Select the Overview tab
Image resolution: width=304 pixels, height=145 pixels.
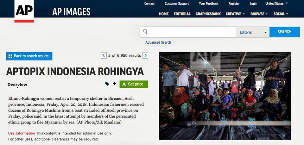(17, 85)
